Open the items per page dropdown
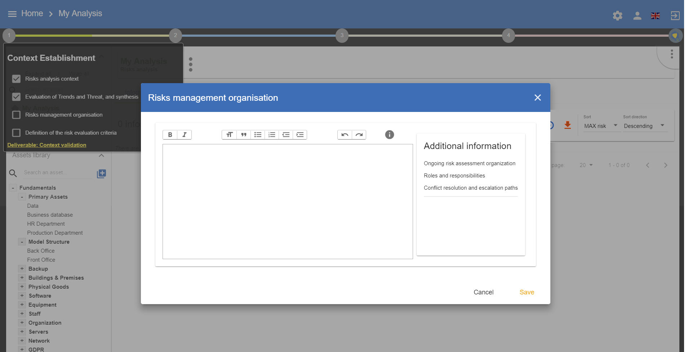 coord(586,165)
